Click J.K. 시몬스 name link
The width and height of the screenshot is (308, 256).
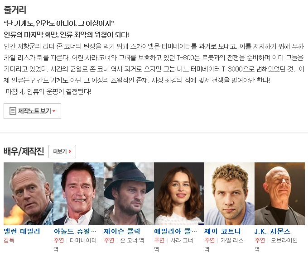[x=273, y=231]
